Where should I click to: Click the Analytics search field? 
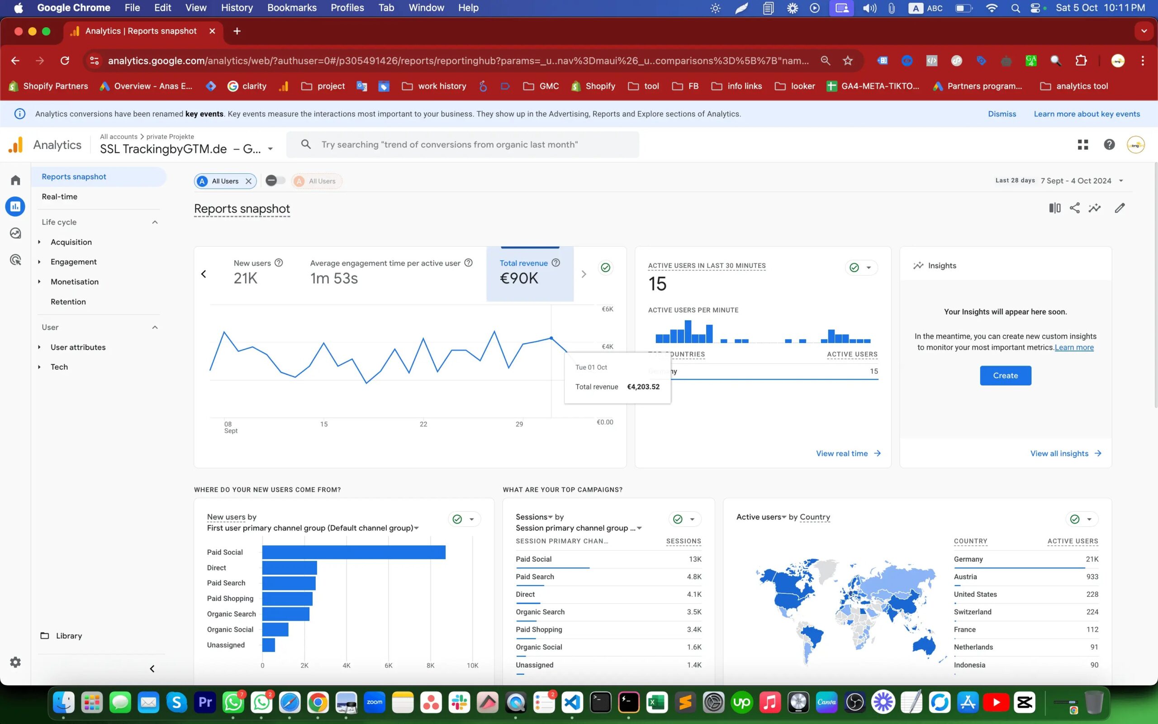tap(463, 145)
